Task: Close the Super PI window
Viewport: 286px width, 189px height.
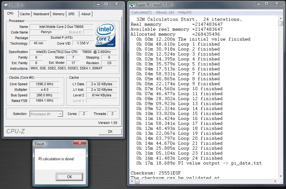Action: (277, 4)
